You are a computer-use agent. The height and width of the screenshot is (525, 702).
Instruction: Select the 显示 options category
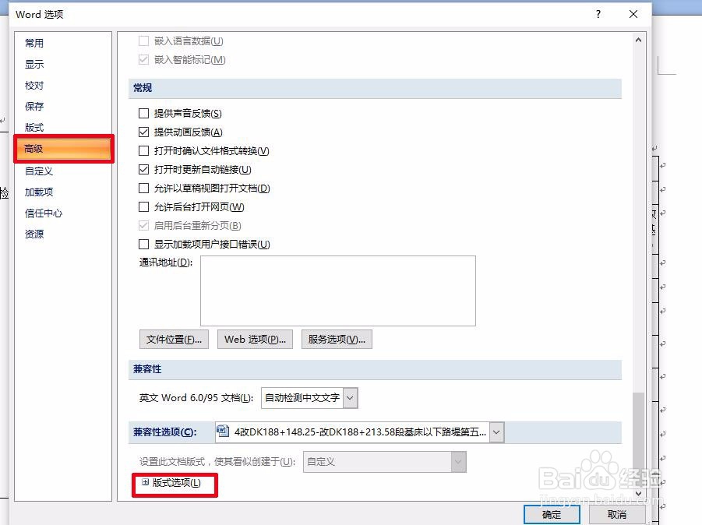34,64
